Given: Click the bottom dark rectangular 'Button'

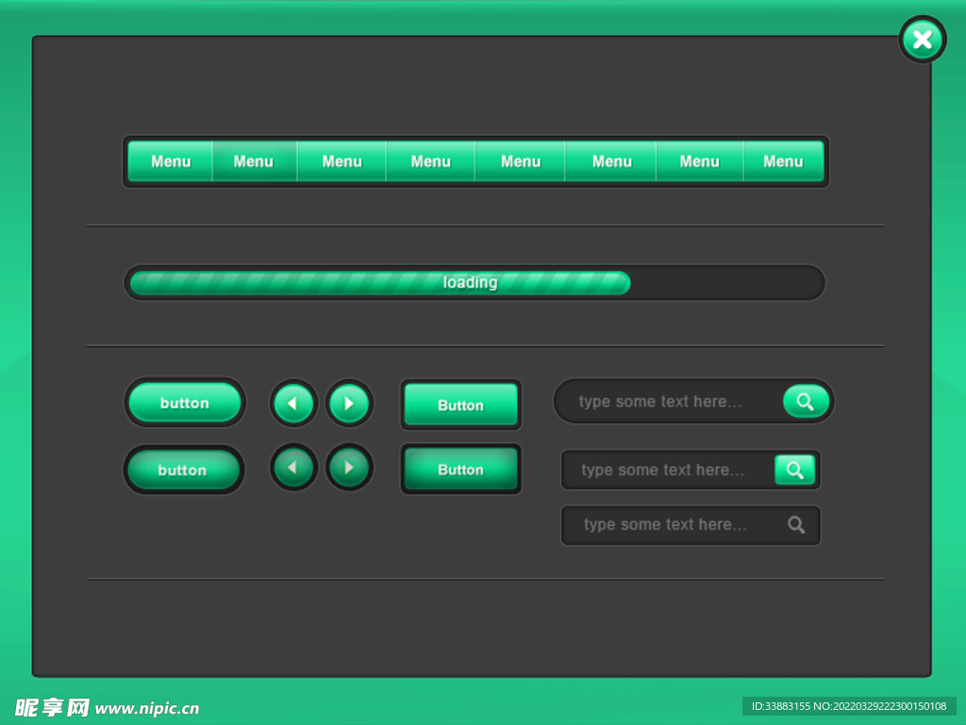Looking at the screenshot, I should click(x=460, y=469).
